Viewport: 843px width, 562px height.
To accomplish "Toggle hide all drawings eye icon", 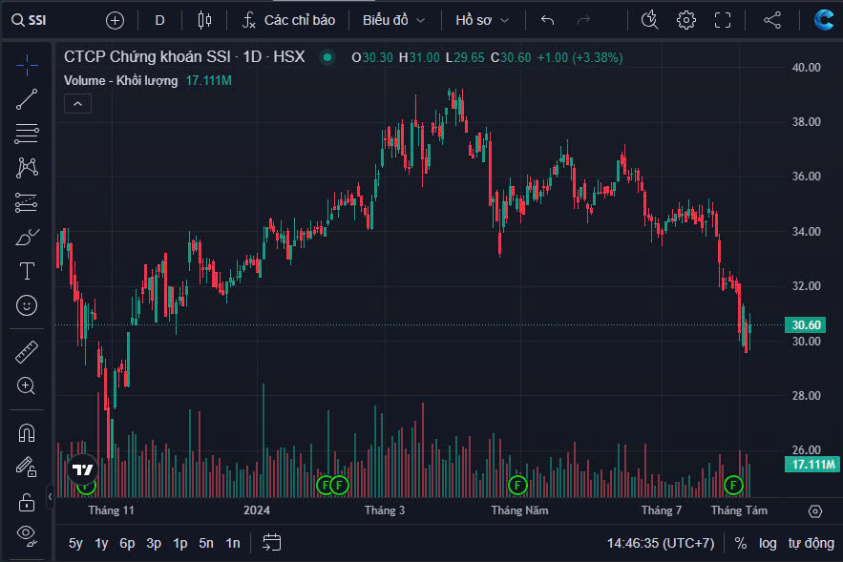I will point(27,535).
